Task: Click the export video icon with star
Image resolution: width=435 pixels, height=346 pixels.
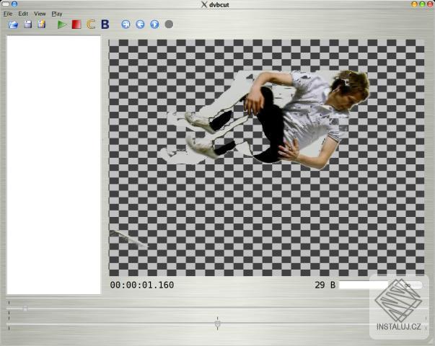Action: pos(42,25)
